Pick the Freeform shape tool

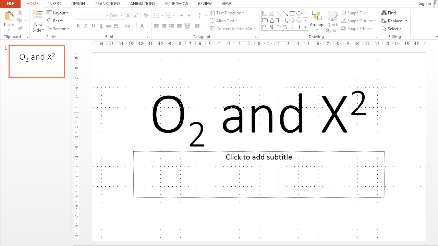(265, 27)
